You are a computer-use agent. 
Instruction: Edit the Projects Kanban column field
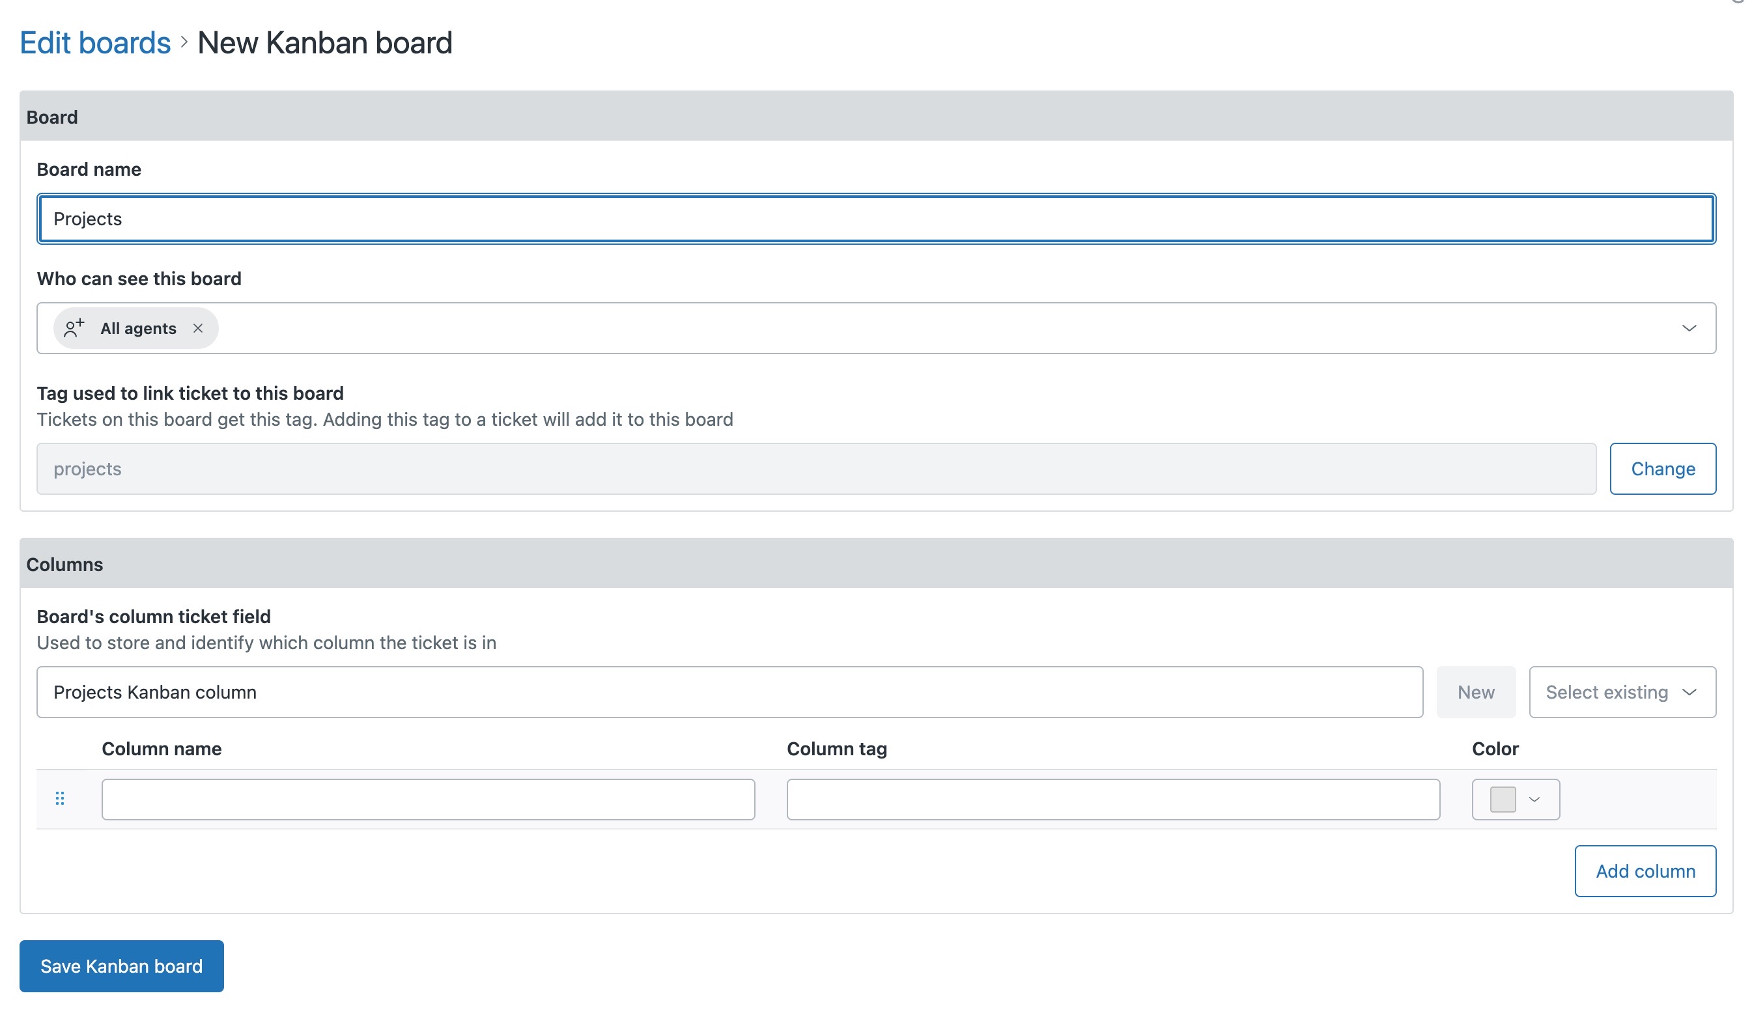[x=729, y=692]
